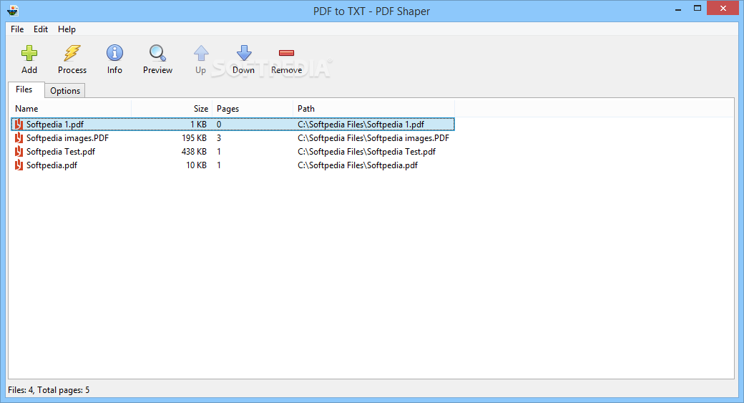Select the file name Softpedia Test.pdf

61,152
